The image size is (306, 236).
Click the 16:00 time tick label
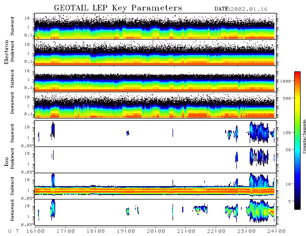pos(36,231)
